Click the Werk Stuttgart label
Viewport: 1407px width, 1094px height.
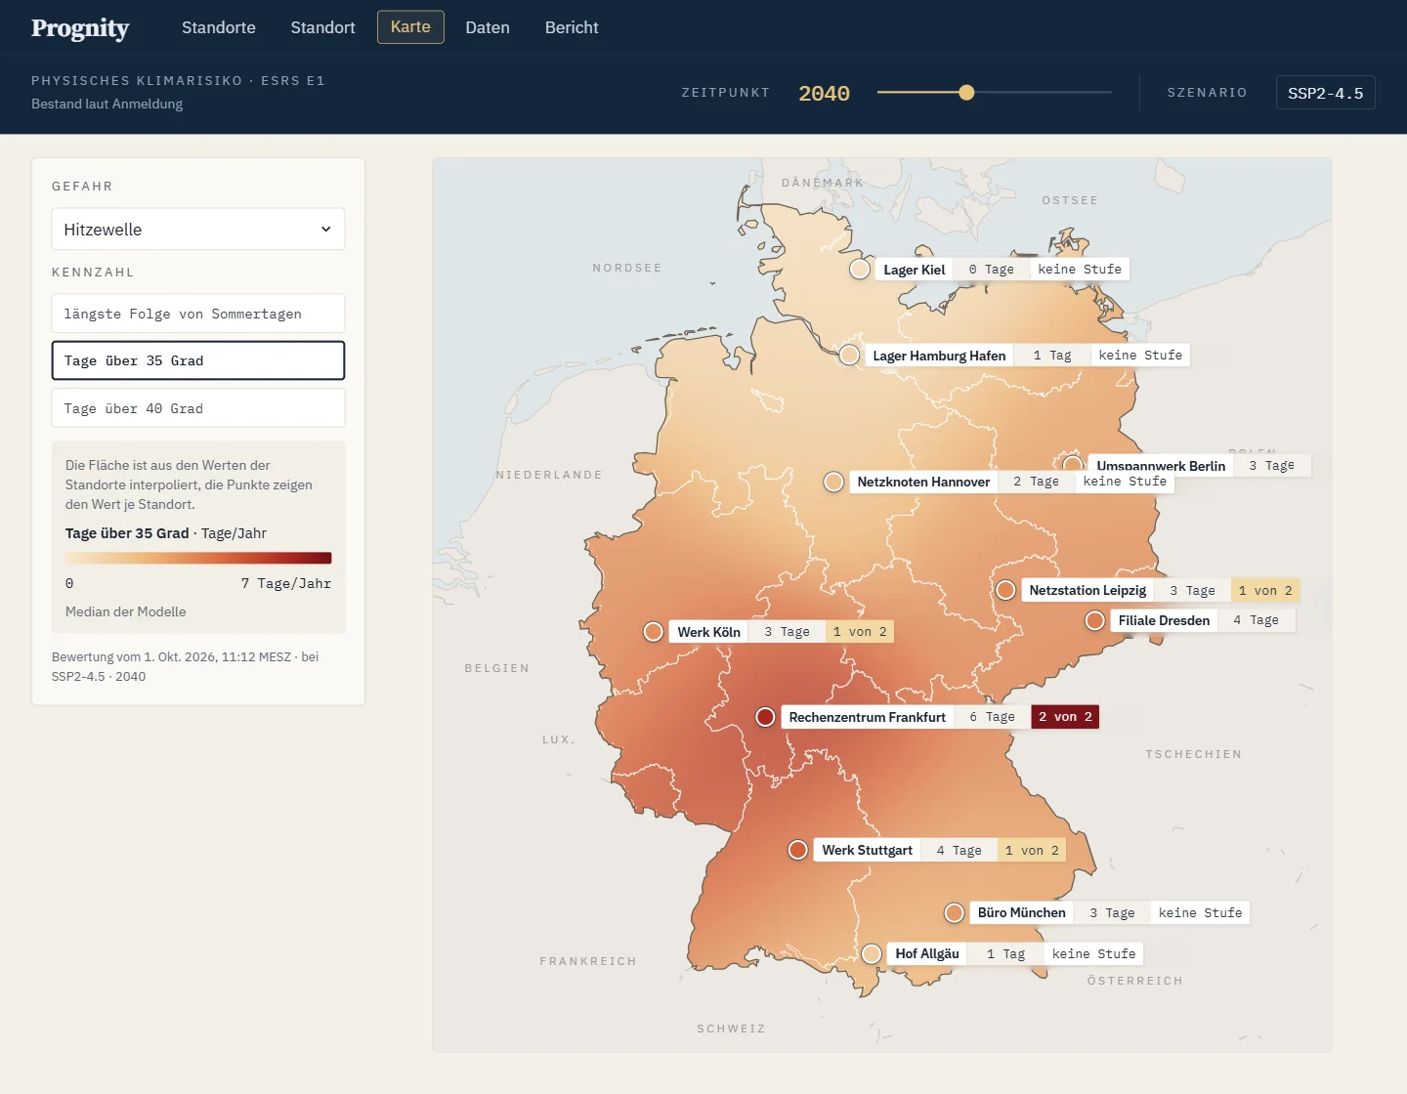pyautogui.click(x=867, y=850)
